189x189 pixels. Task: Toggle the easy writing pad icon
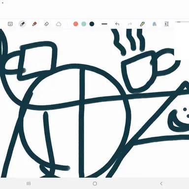coord(166,24)
